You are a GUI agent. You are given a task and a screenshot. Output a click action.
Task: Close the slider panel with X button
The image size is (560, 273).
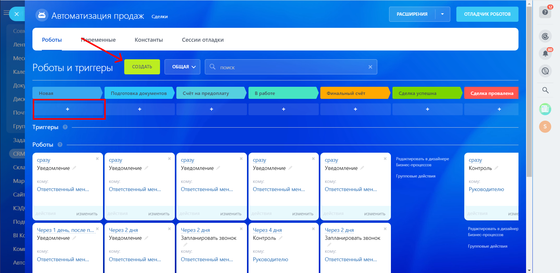[x=17, y=14]
